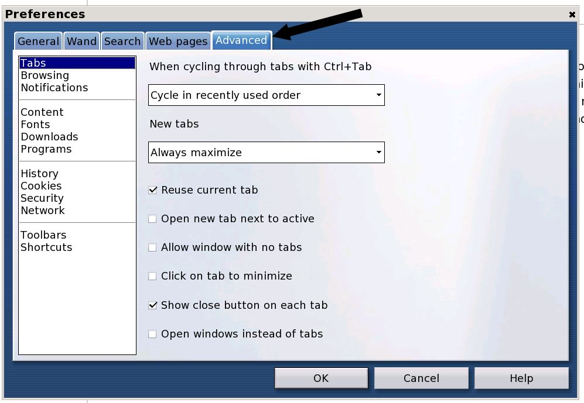Select Shortcuts in the category list
The width and height of the screenshot is (584, 403).
pyautogui.click(x=46, y=247)
